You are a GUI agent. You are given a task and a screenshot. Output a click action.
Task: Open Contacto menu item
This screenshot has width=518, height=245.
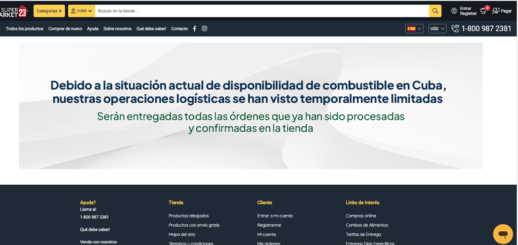tap(180, 29)
